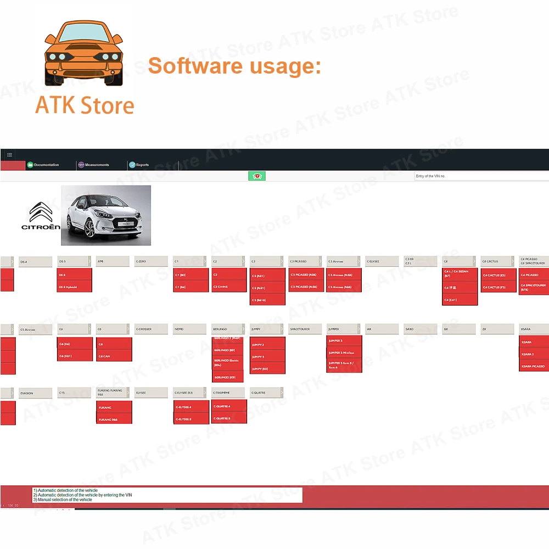Viewport: 549px width, 549px height.
Task: Select the C15 model button
Action: click(x=74, y=393)
